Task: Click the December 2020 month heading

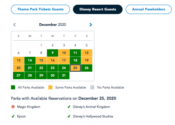Action: click(x=52, y=25)
